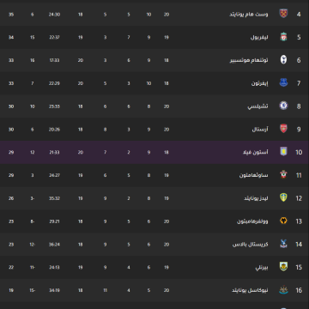Click the team name تشيلسي
Screen dimensions: 309x309
pos(258,106)
